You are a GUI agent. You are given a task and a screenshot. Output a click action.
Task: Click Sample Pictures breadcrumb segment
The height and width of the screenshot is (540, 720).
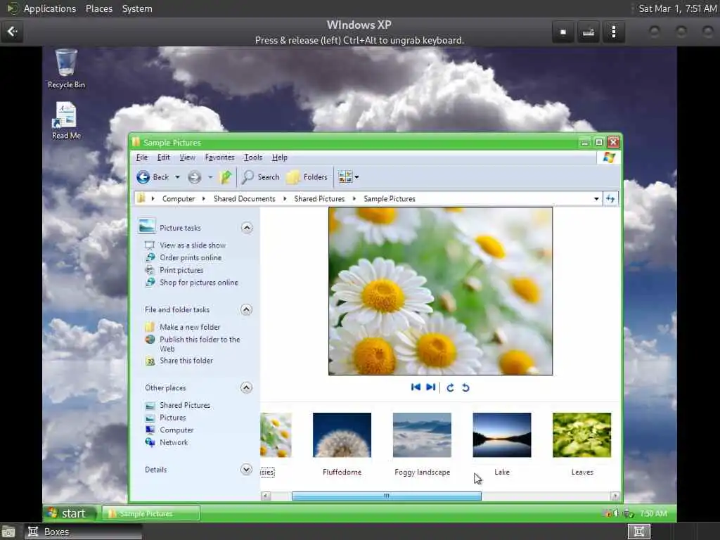pos(390,199)
